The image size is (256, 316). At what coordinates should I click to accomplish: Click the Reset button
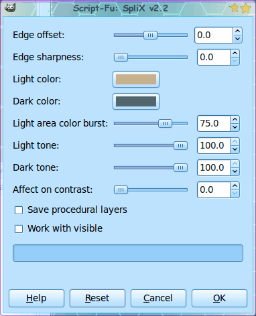pyautogui.click(x=97, y=298)
